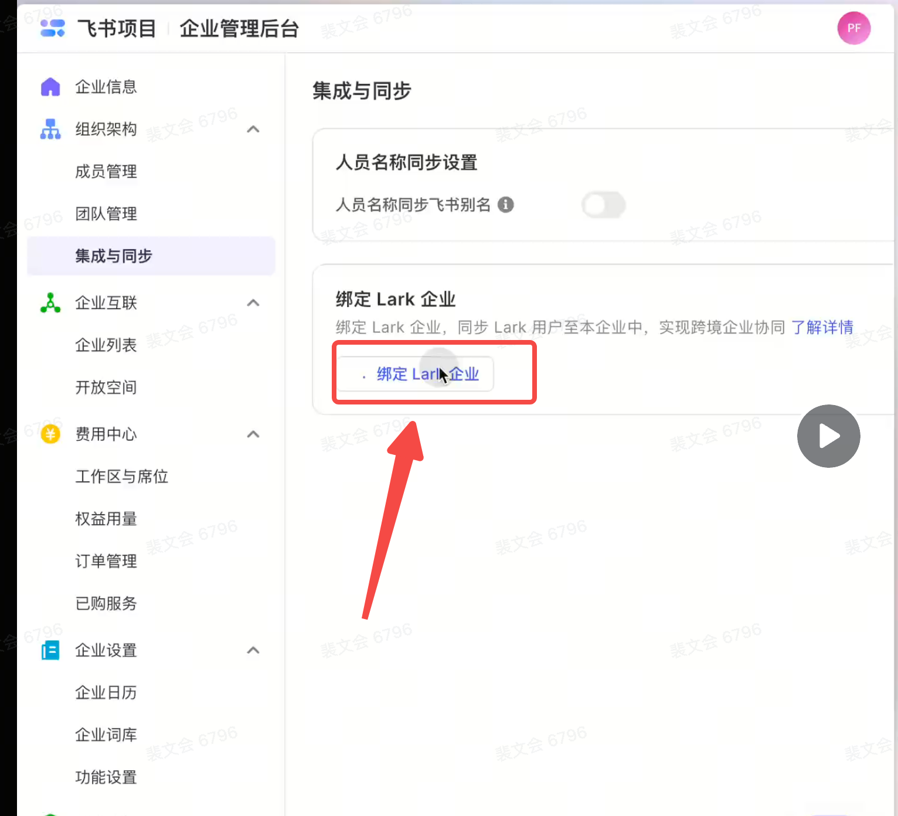The height and width of the screenshot is (816, 898).
Task: Click the 绑定 Lark 企业 button
Action: tap(415, 373)
